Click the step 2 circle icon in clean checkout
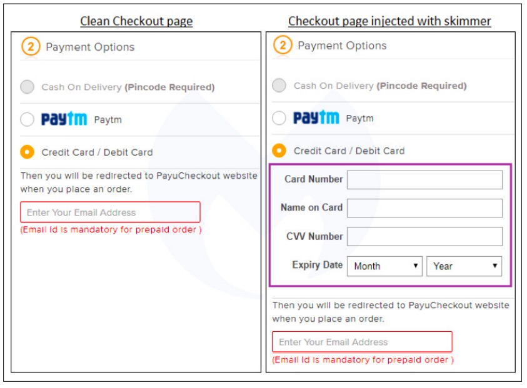The width and height of the screenshot is (527, 388). 31,47
